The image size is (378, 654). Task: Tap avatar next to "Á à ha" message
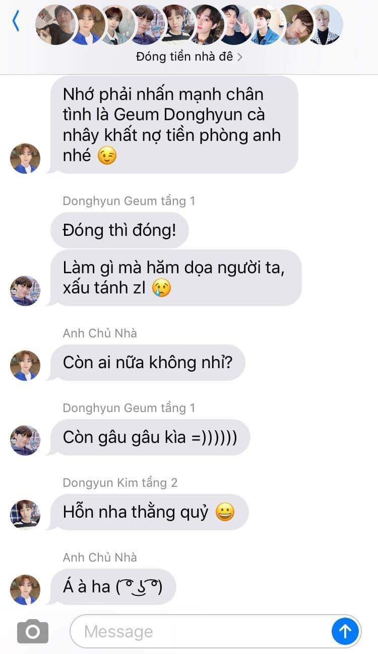point(25,589)
